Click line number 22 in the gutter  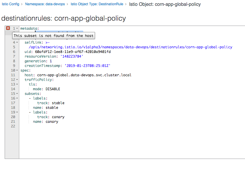pyautogui.click(x=13, y=126)
